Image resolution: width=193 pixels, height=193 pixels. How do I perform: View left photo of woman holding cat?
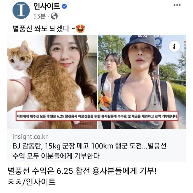(x=52, y=82)
